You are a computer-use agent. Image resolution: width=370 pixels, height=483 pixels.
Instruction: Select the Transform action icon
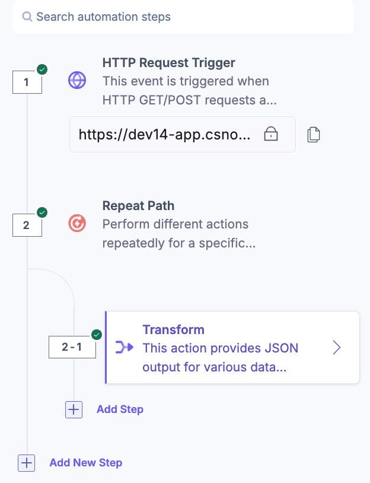(x=125, y=348)
